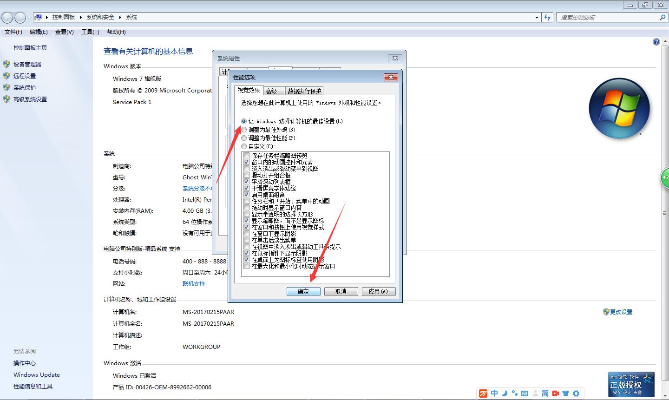
Task: Expand arrow after 控制面板 breadcrumb
Action: [80, 17]
